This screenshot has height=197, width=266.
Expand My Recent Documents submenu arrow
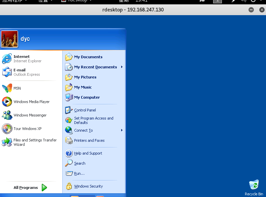(x=122, y=67)
